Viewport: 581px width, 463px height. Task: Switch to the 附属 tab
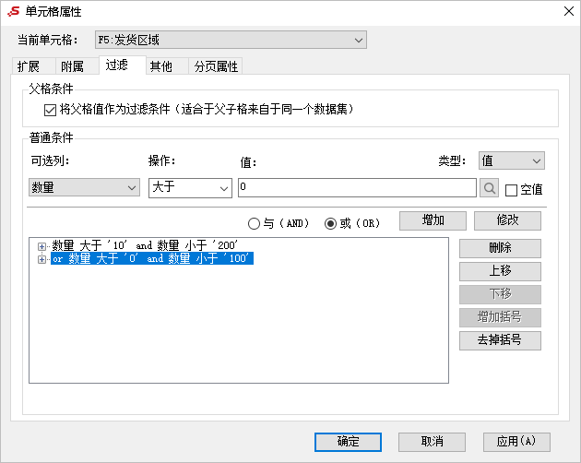tap(77, 66)
